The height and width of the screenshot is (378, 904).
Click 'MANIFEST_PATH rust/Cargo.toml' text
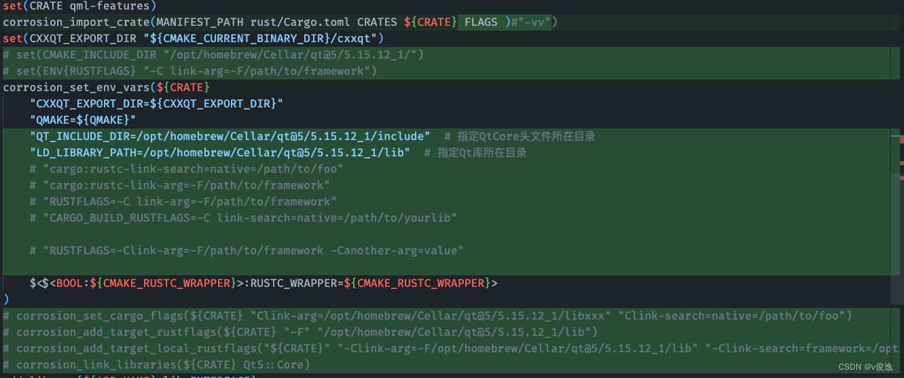(x=254, y=22)
